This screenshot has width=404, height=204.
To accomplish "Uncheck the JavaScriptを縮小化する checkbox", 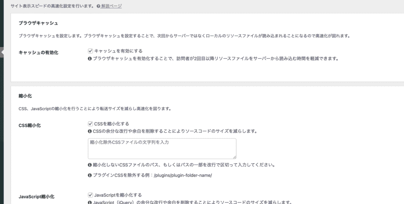I will tap(90, 195).
